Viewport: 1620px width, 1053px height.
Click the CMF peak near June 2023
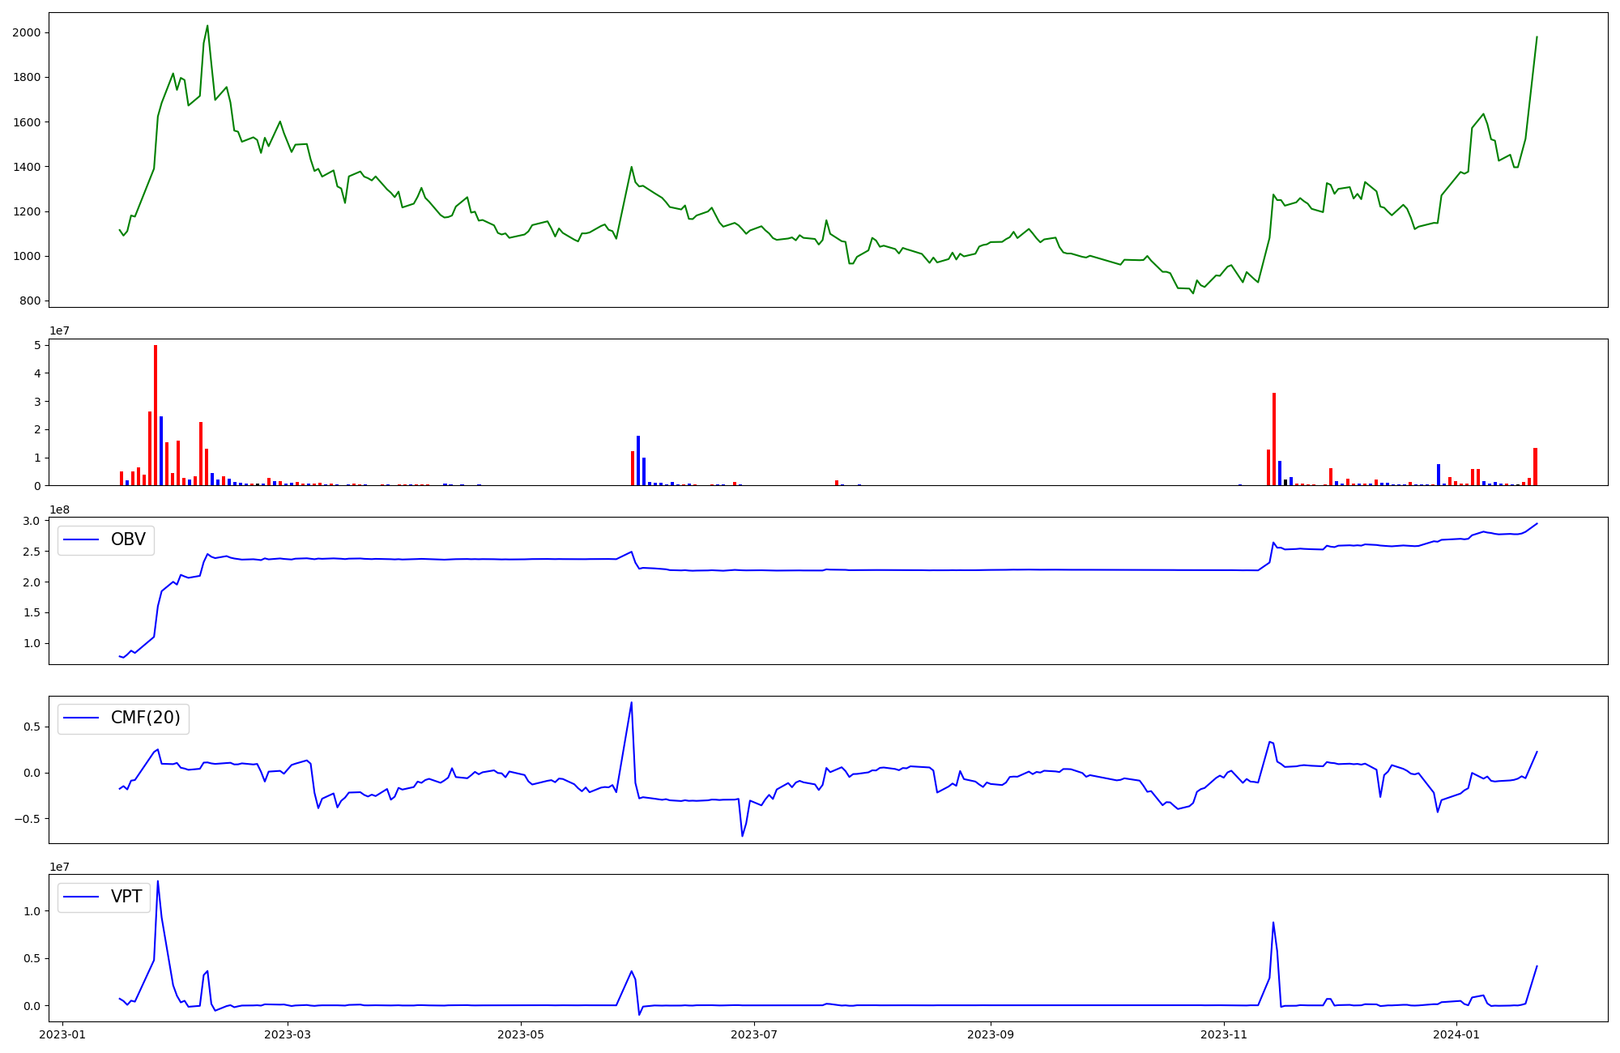[x=631, y=703]
